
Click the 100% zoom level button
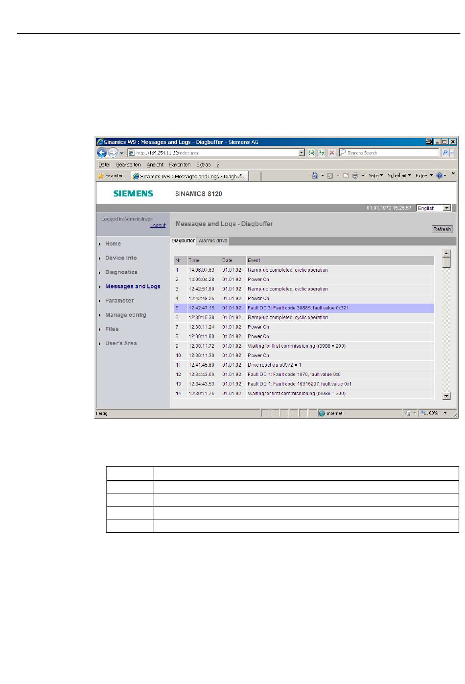tap(430, 413)
